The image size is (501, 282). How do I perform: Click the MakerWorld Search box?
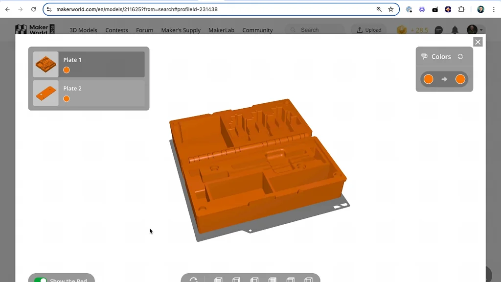[x=315, y=30]
